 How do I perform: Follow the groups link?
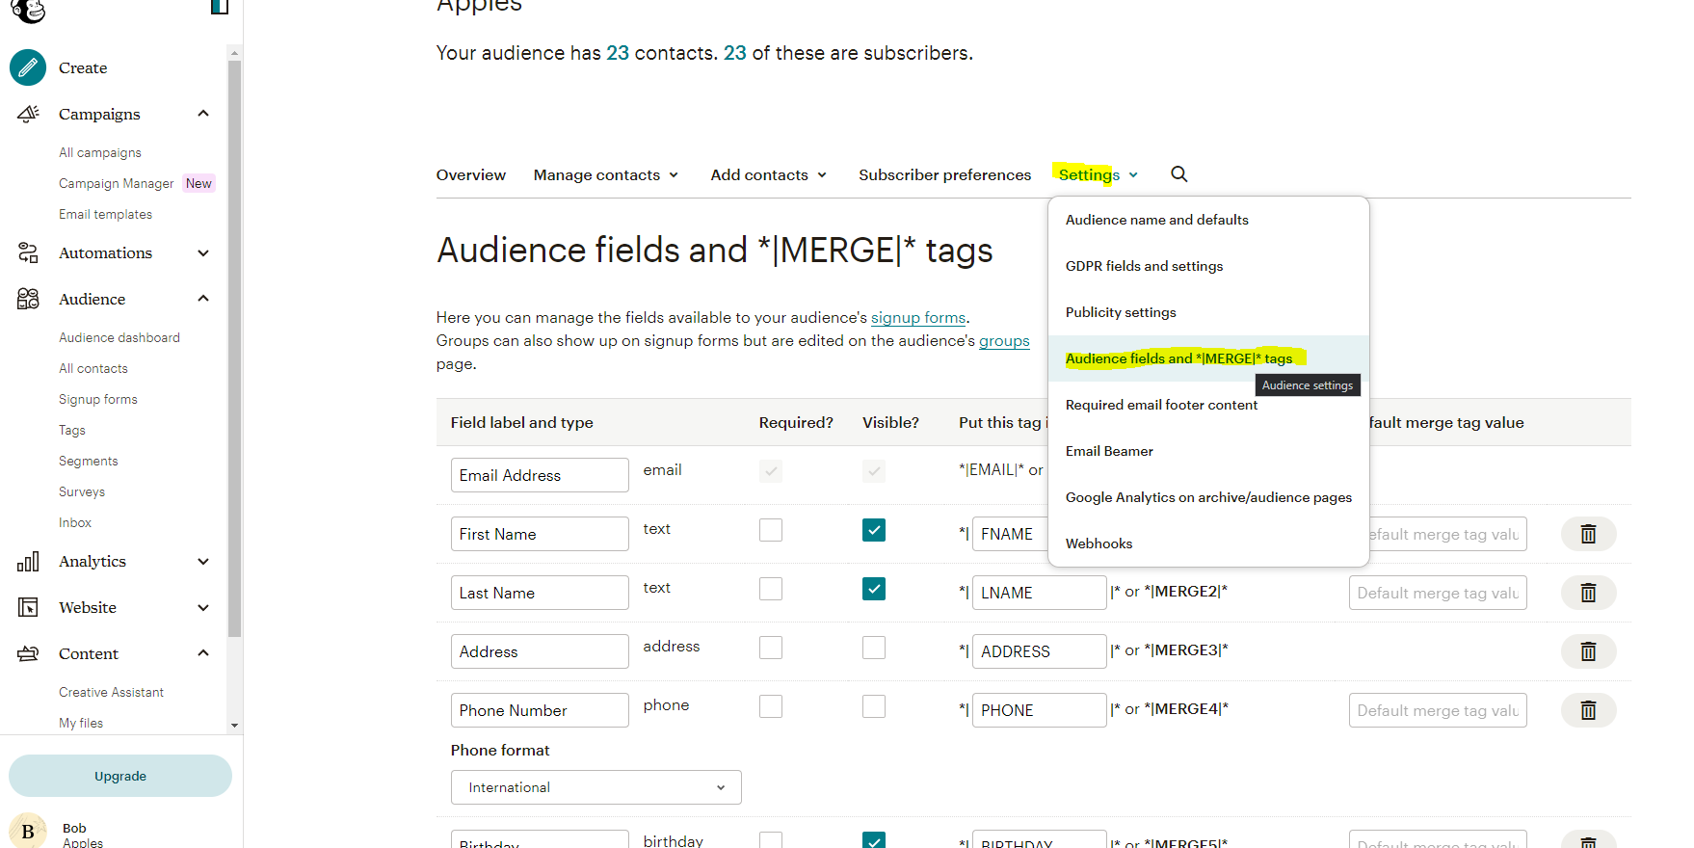click(1004, 340)
